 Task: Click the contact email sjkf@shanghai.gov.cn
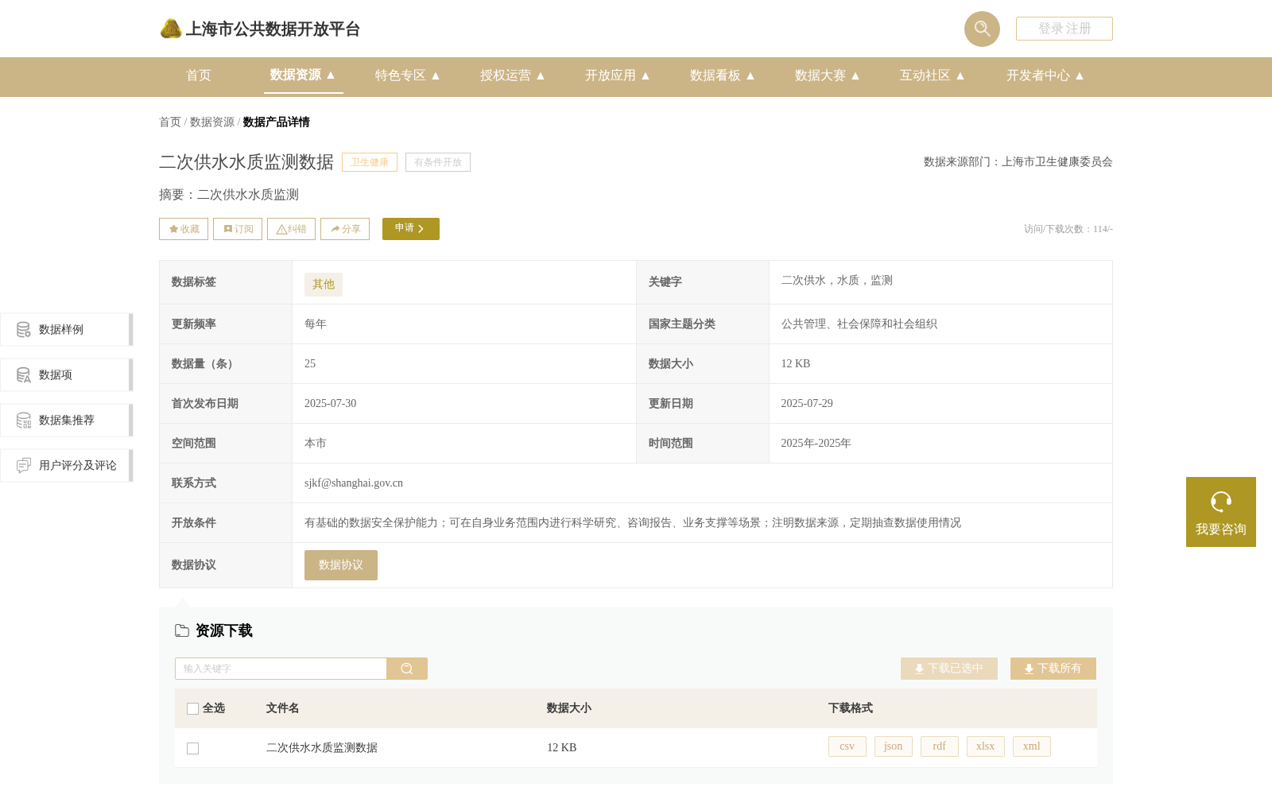tap(354, 483)
